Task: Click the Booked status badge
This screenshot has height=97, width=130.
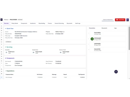Action: point(20,20)
